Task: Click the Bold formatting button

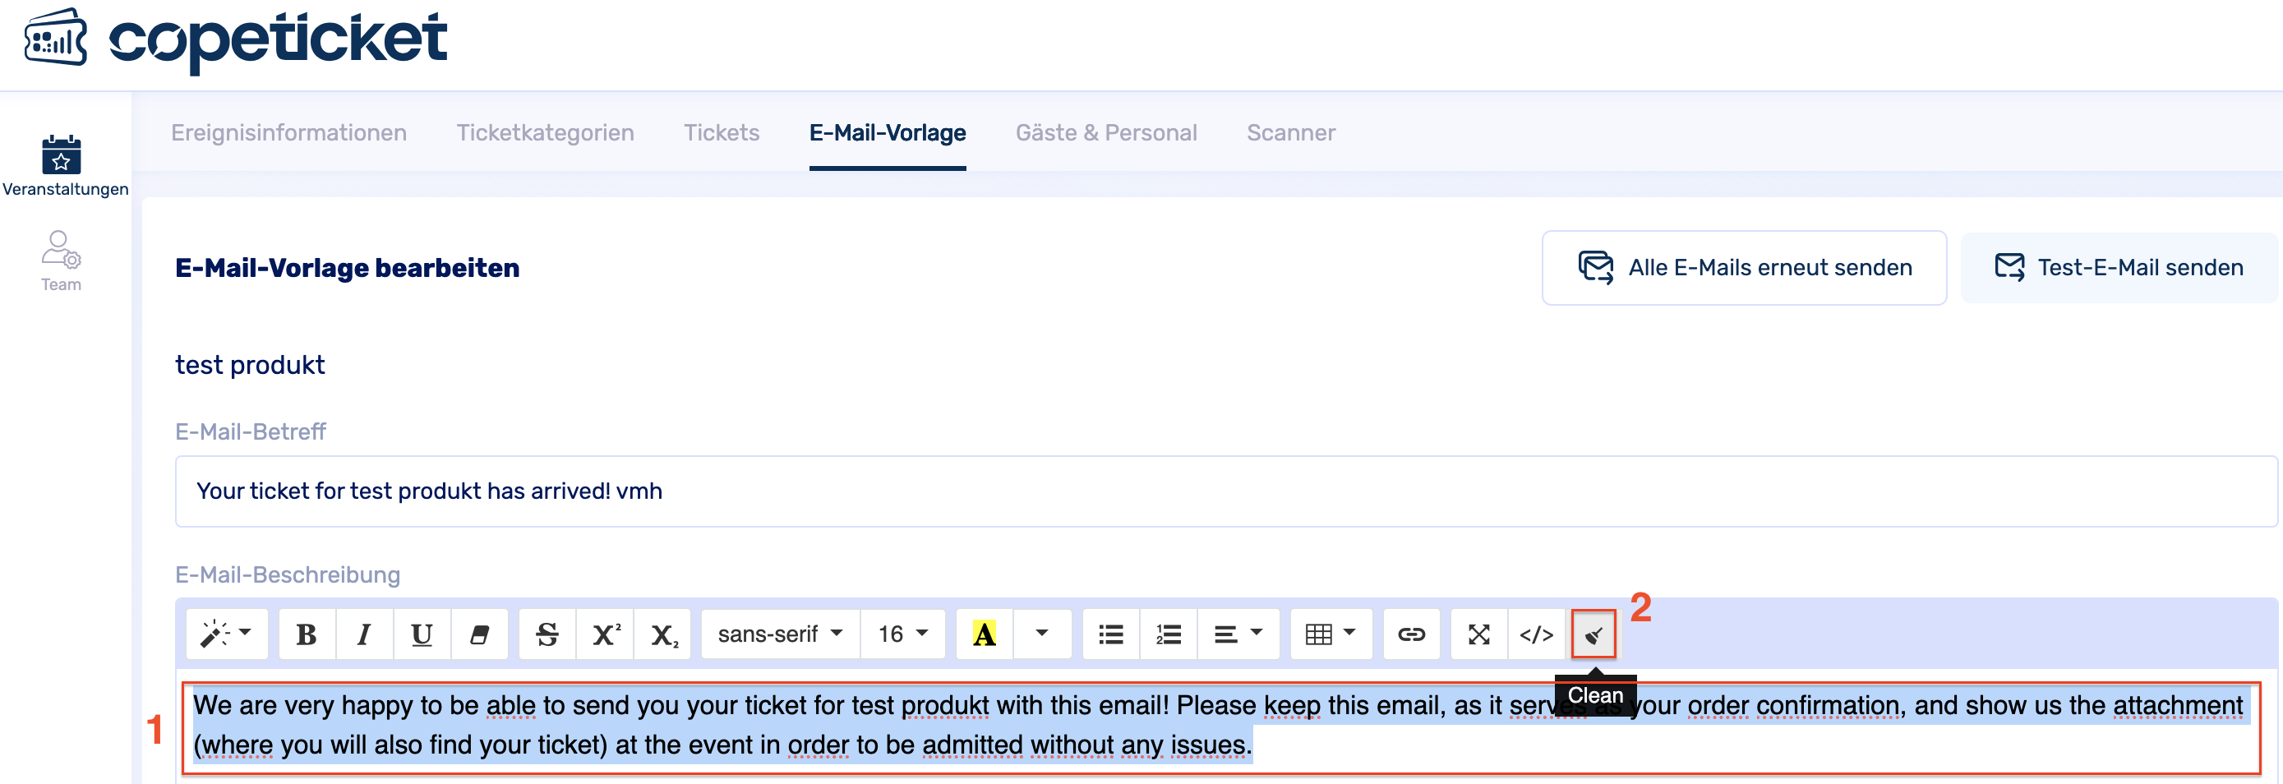Action: point(307,634)
